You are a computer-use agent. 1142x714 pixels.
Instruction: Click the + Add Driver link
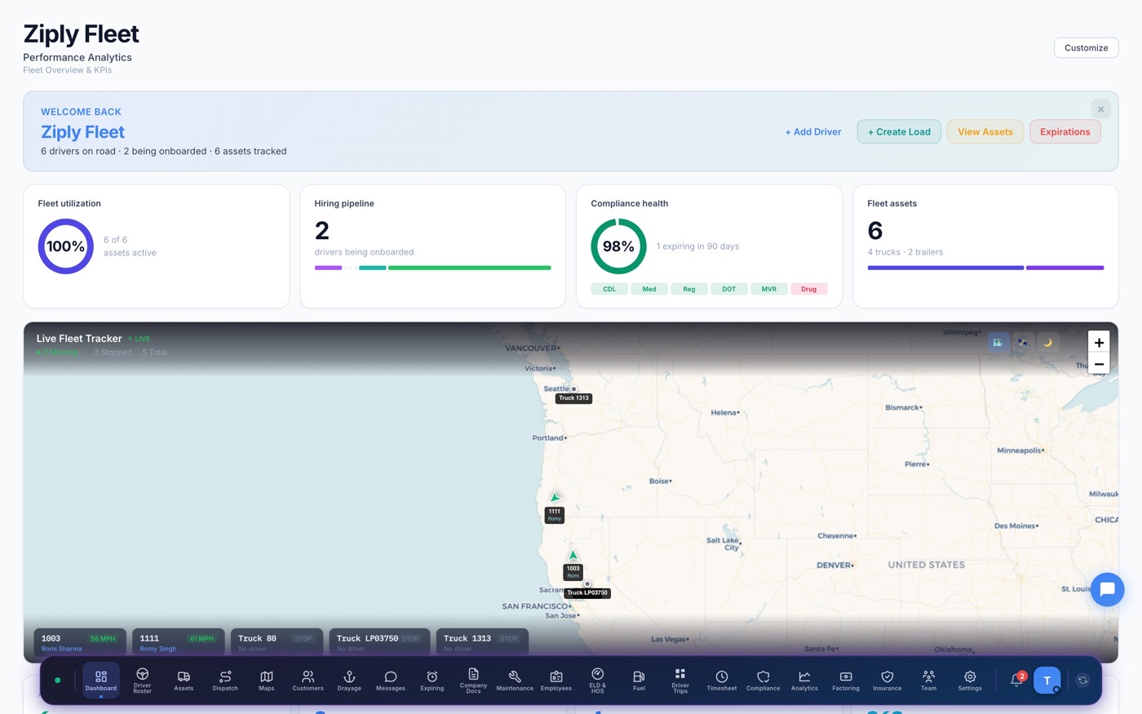coord(813,131)
